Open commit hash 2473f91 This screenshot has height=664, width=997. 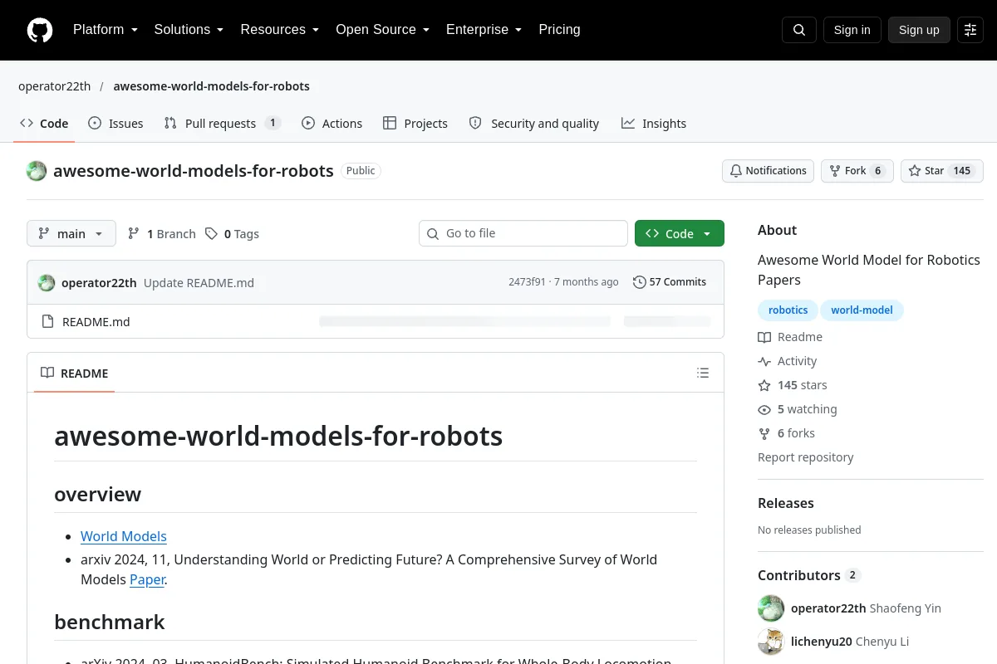pos(527,282)
